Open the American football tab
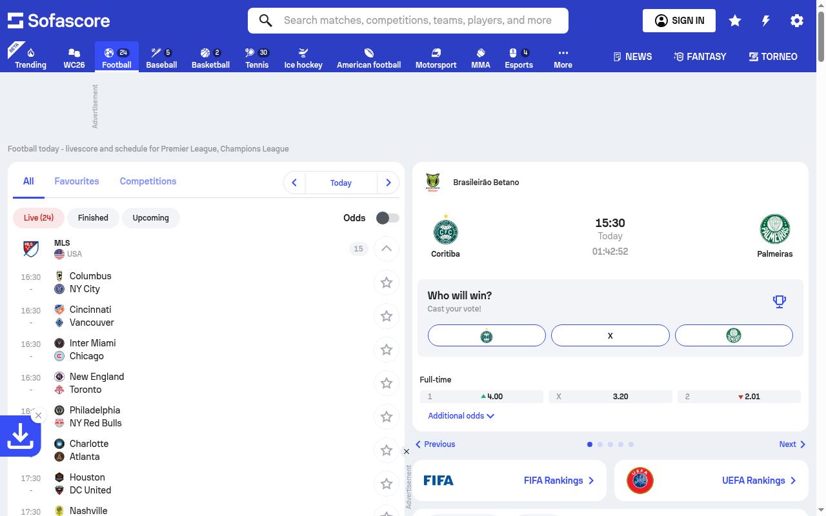Image resolution: width=826 pixels, height=516 pixels. pos(368,58)
